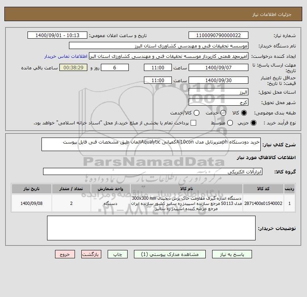The height and width of the screenshot is (297, 307).
Task: Select the کالا/خدمت radio button
Action: coord(197,113)
